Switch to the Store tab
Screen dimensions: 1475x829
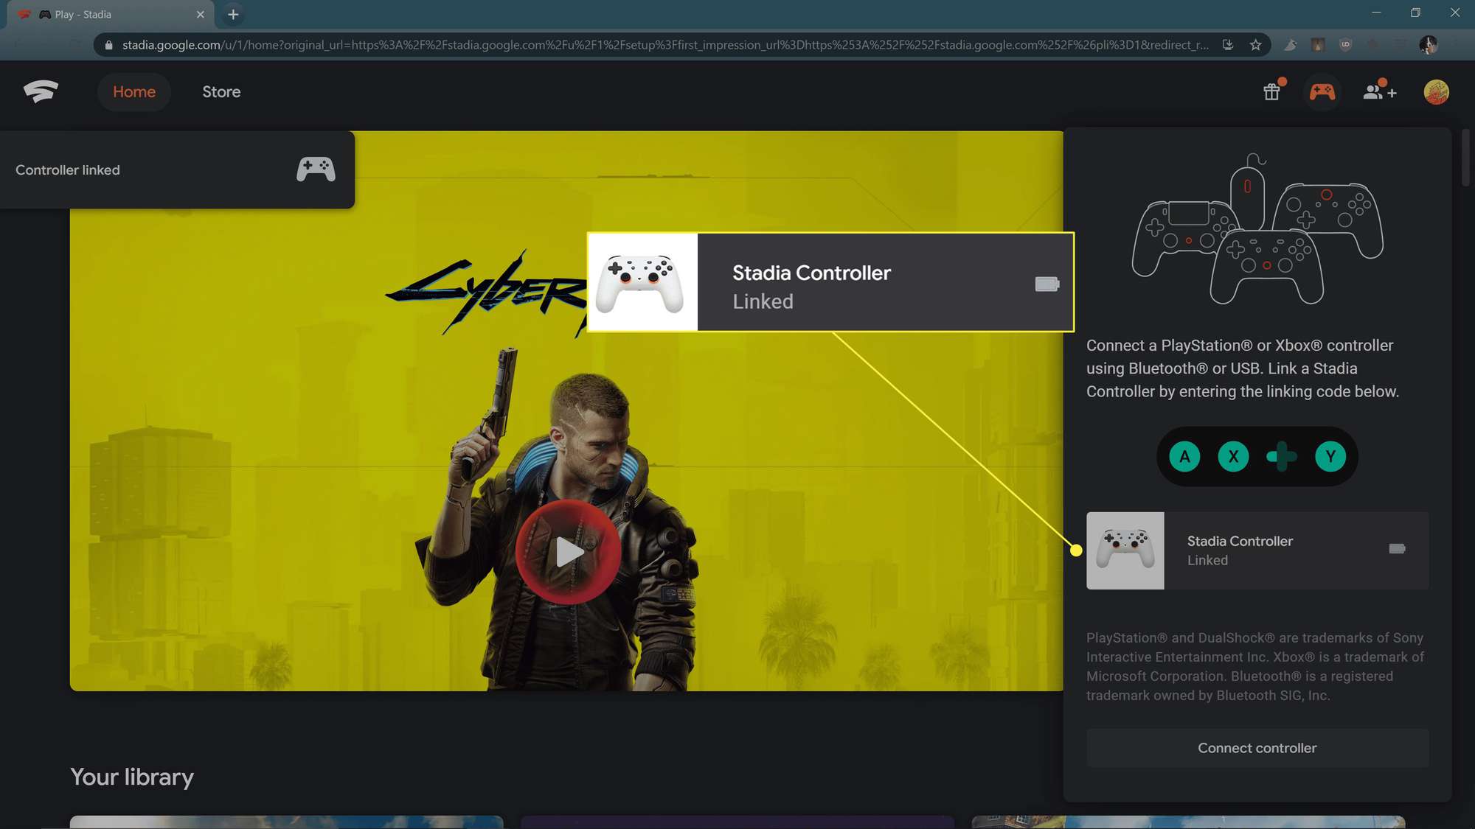click(221, 92)
